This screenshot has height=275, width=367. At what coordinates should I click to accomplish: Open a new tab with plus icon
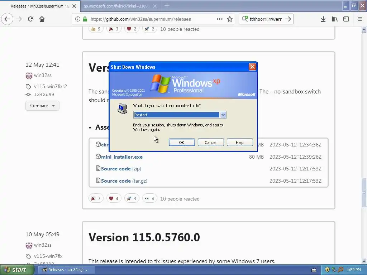(x=167, y=6)
